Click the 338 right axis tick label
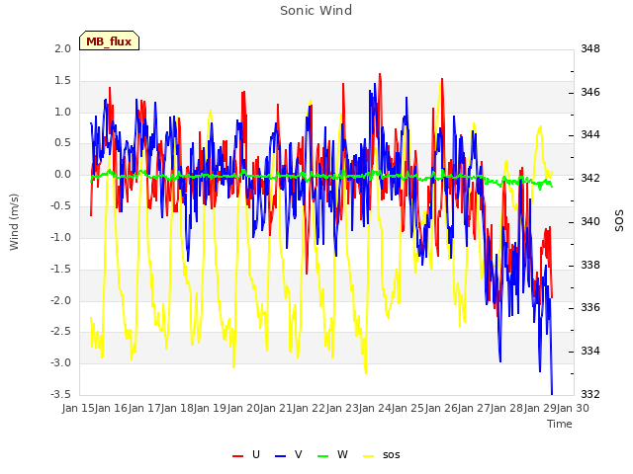 coord(590,265)
